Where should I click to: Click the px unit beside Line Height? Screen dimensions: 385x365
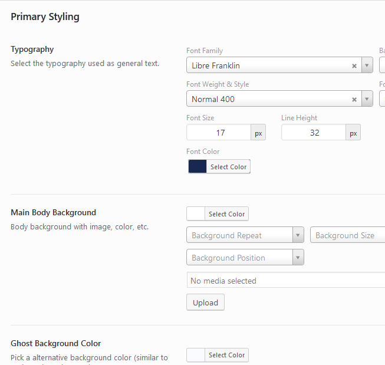coord(353,133)
